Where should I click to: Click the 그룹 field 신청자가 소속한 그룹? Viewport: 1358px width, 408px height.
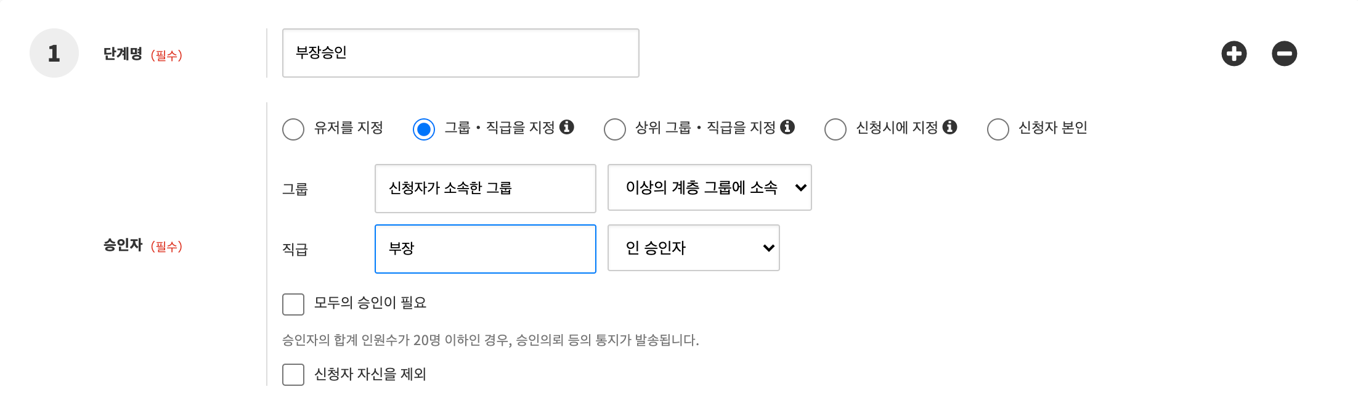click(485, 189)
